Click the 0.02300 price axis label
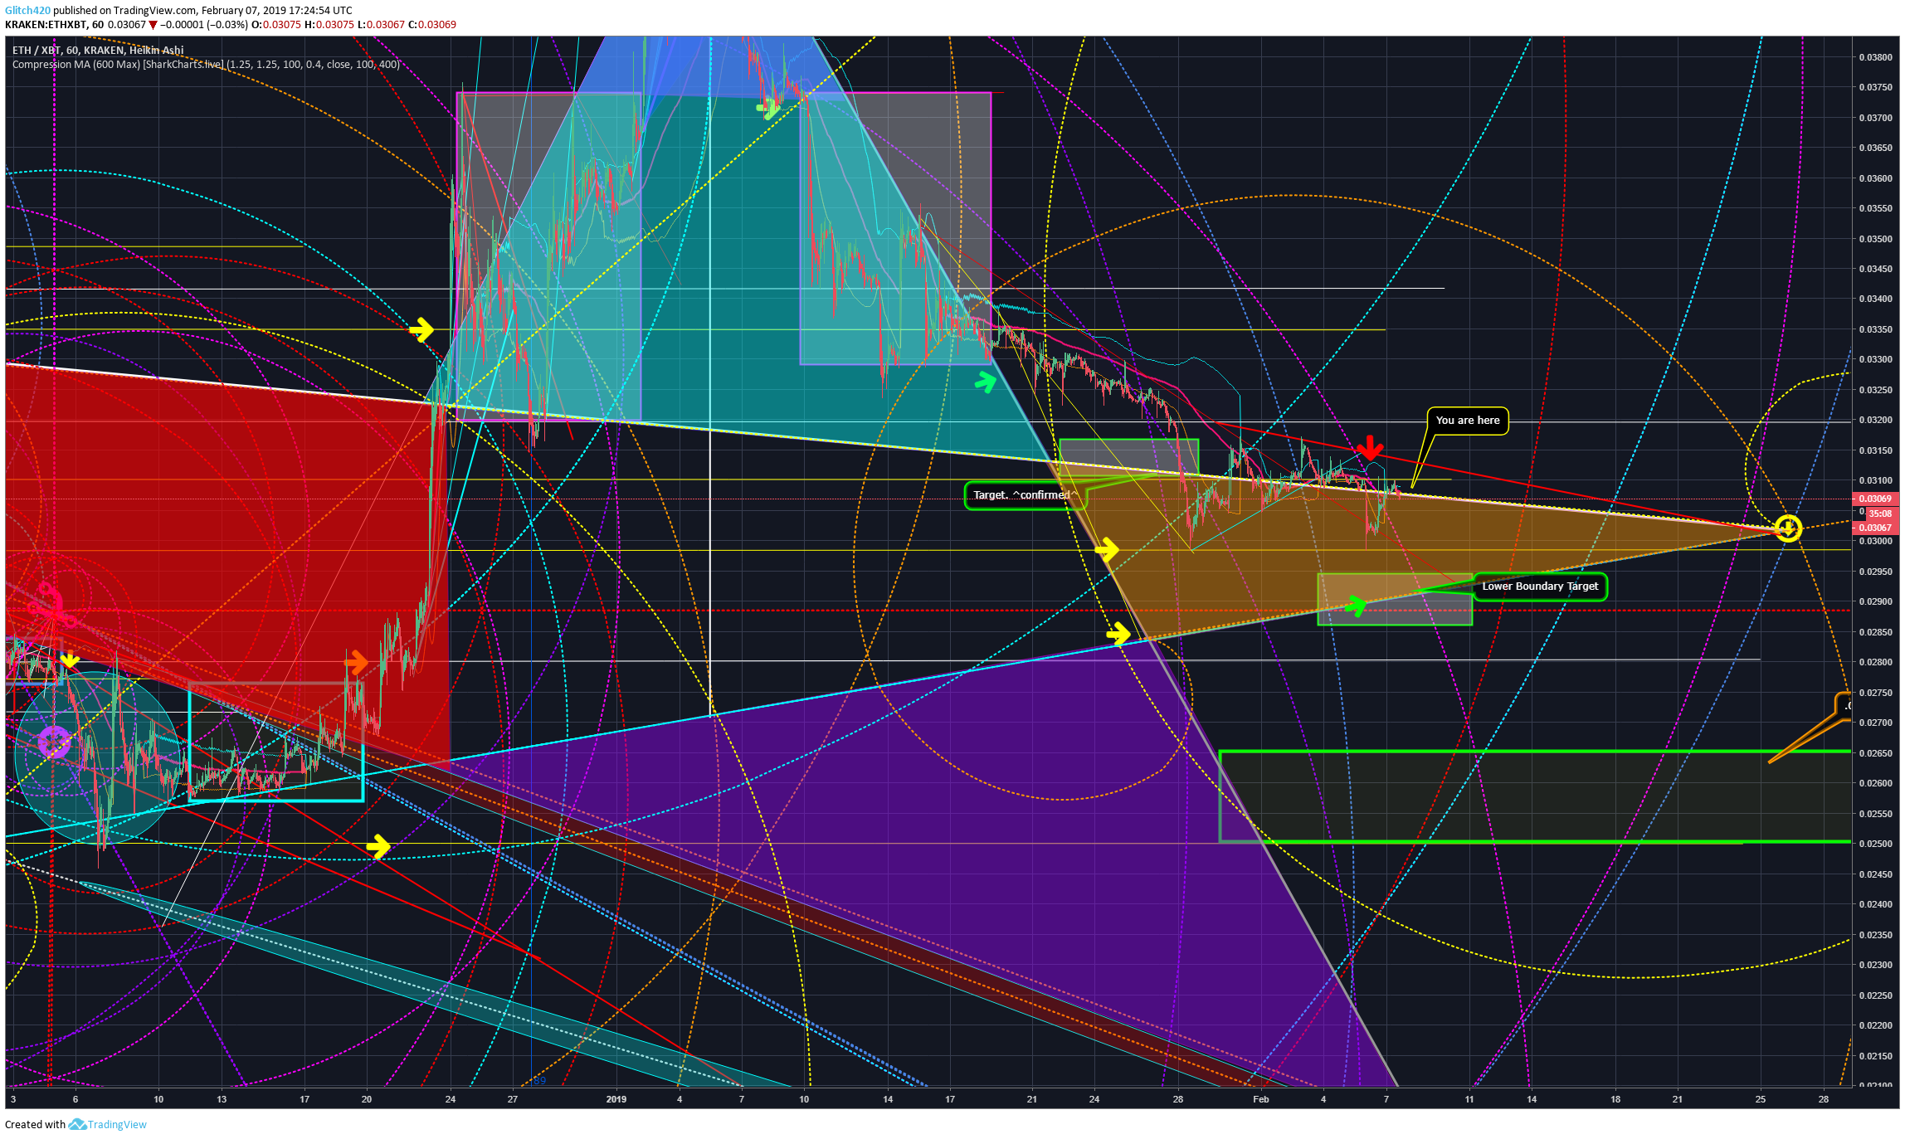 click(x=1875, y=966)
